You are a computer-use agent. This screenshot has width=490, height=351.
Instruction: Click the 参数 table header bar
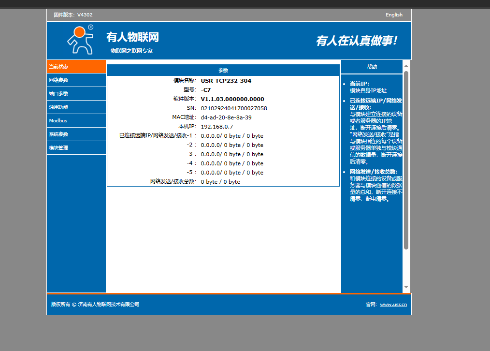[x=223, y=71]
